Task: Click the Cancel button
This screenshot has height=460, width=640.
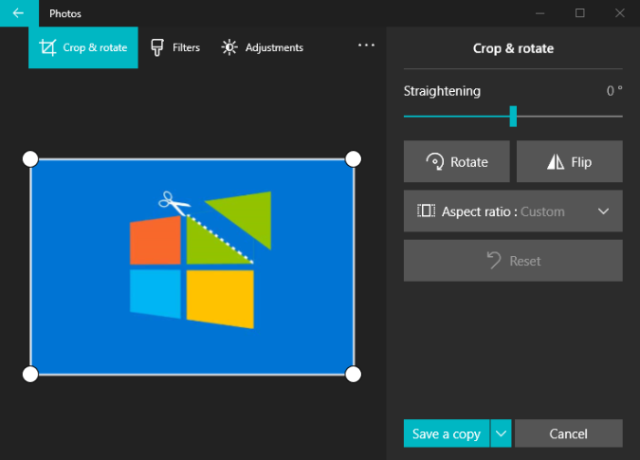Action: tap(569, 433)
